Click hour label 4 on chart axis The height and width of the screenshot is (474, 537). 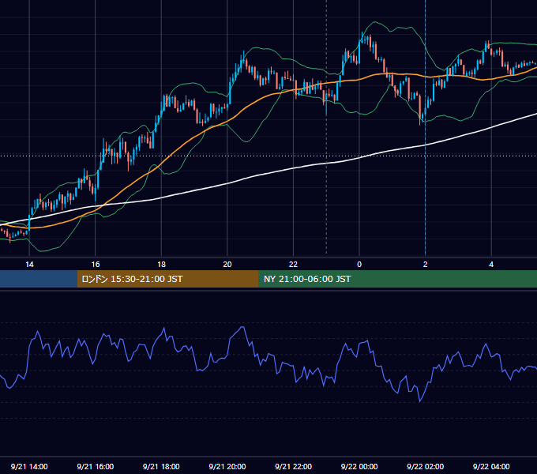[x=491, y=265]
